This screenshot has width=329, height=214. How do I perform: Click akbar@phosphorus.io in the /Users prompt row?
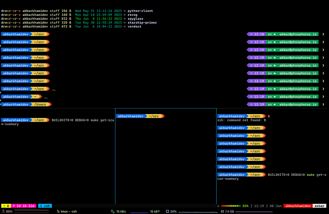[x=298, y=105]
